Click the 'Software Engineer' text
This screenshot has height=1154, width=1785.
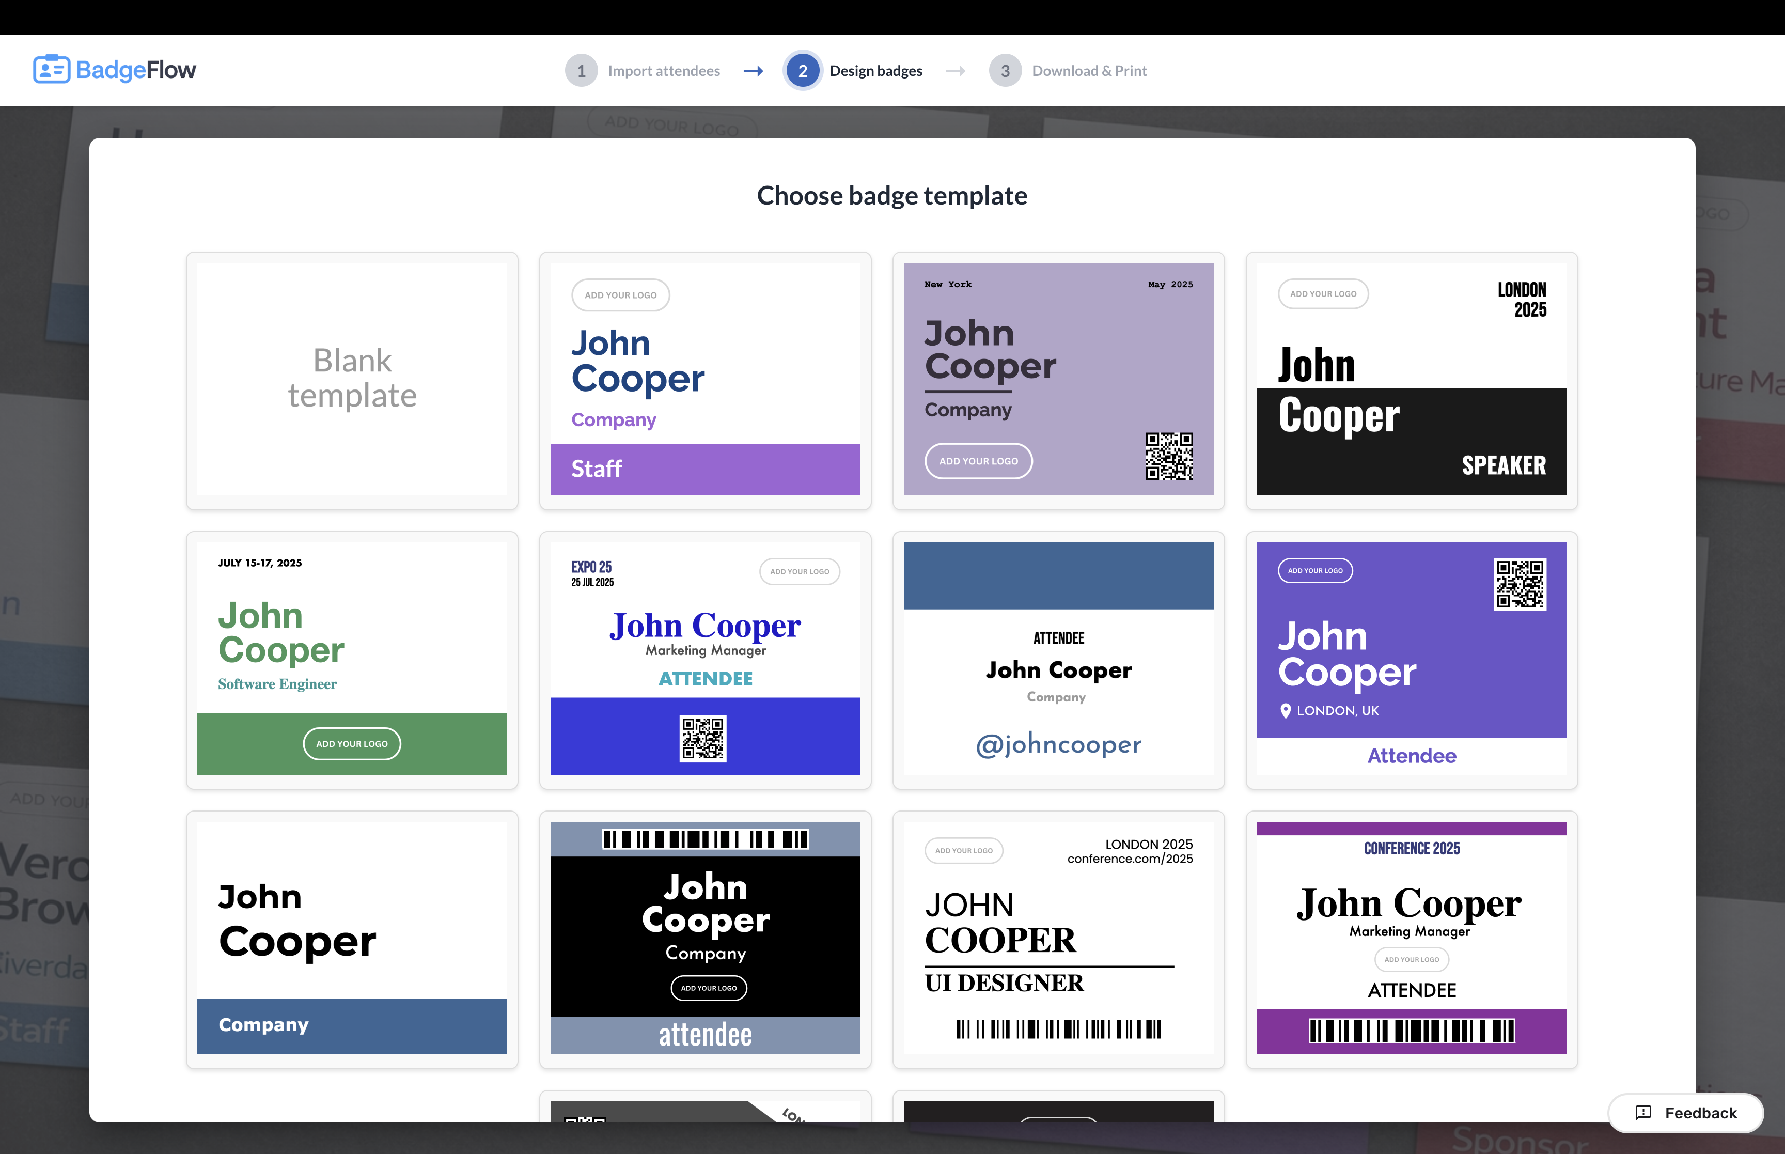click(277, 683)
